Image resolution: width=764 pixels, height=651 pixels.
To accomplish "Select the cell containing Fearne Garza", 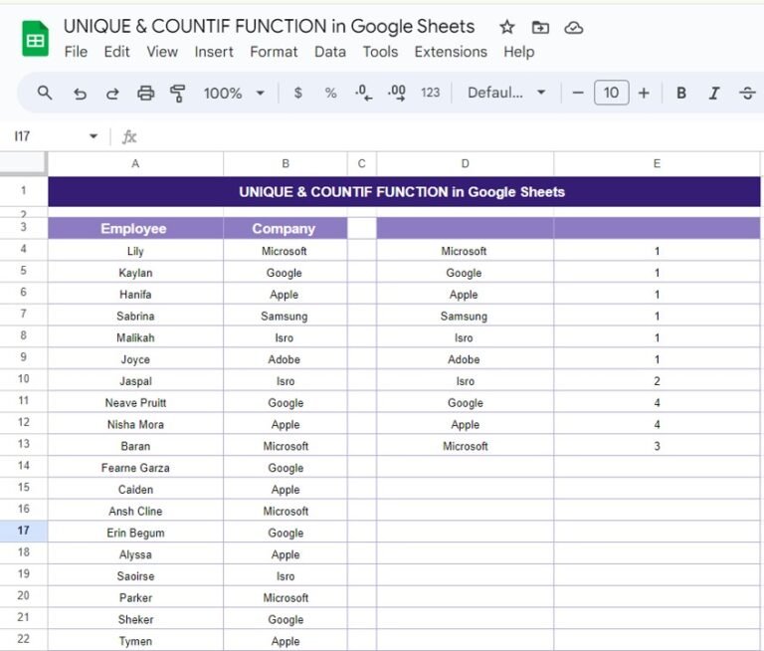I will point(135,468).
